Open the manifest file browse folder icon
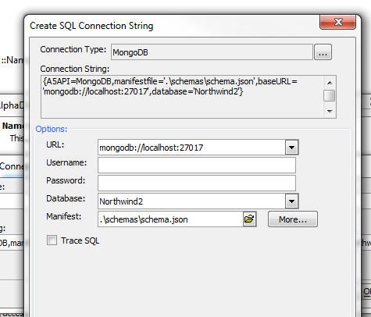Viewport: 371px width, 317px height. pyautogui.click(x=249, y=219)
